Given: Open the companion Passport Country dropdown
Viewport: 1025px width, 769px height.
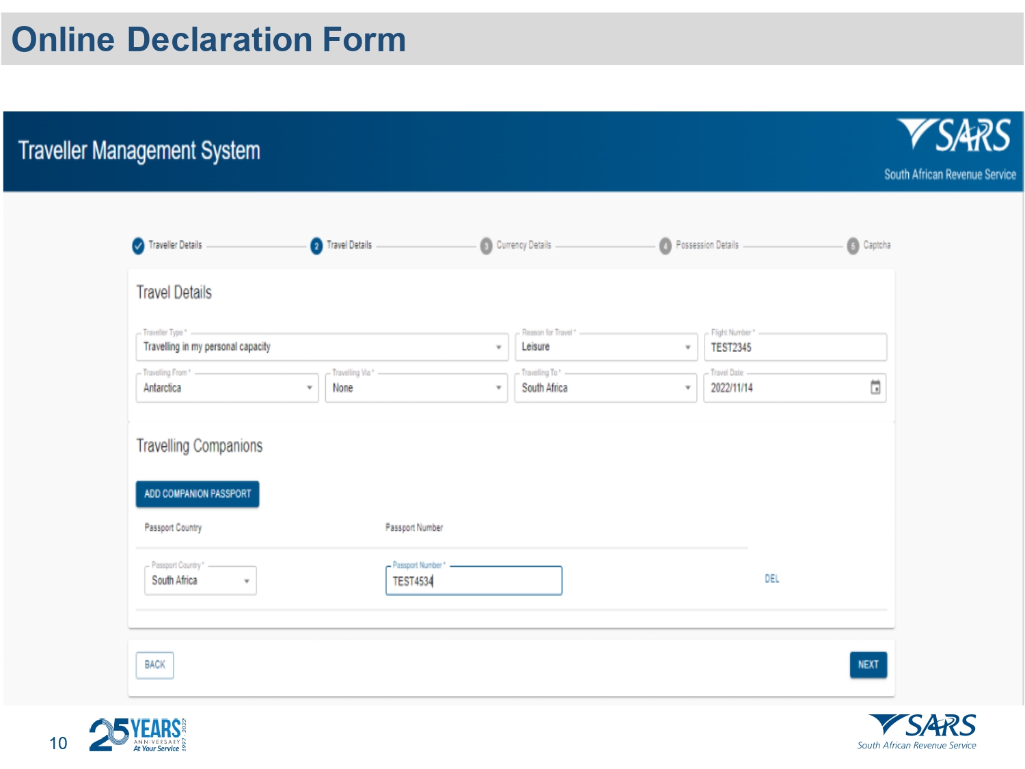Looking at the screenshot, I should [200, 581].
